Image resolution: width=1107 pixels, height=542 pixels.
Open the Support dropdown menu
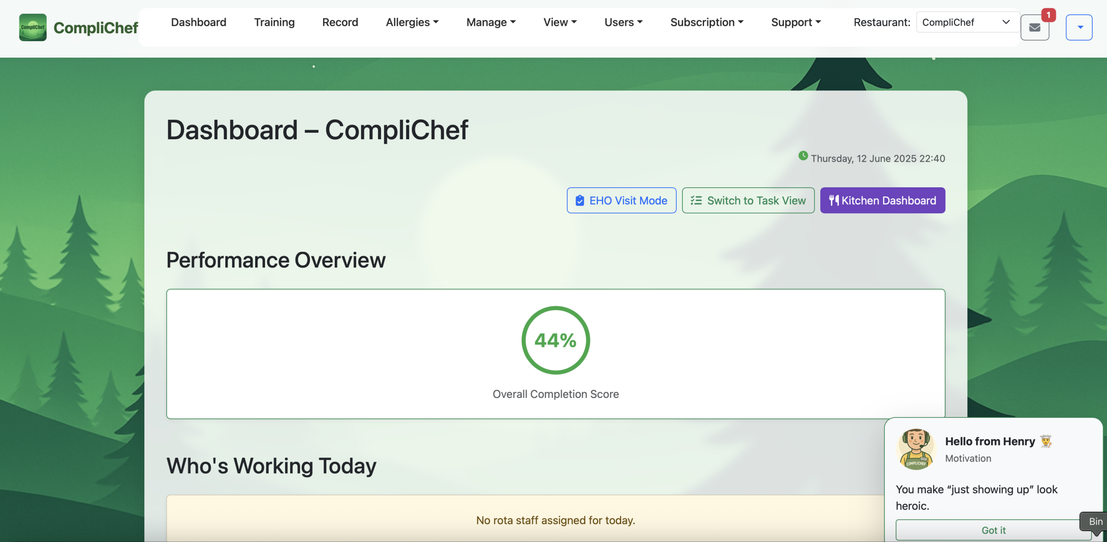pos(796,22)
